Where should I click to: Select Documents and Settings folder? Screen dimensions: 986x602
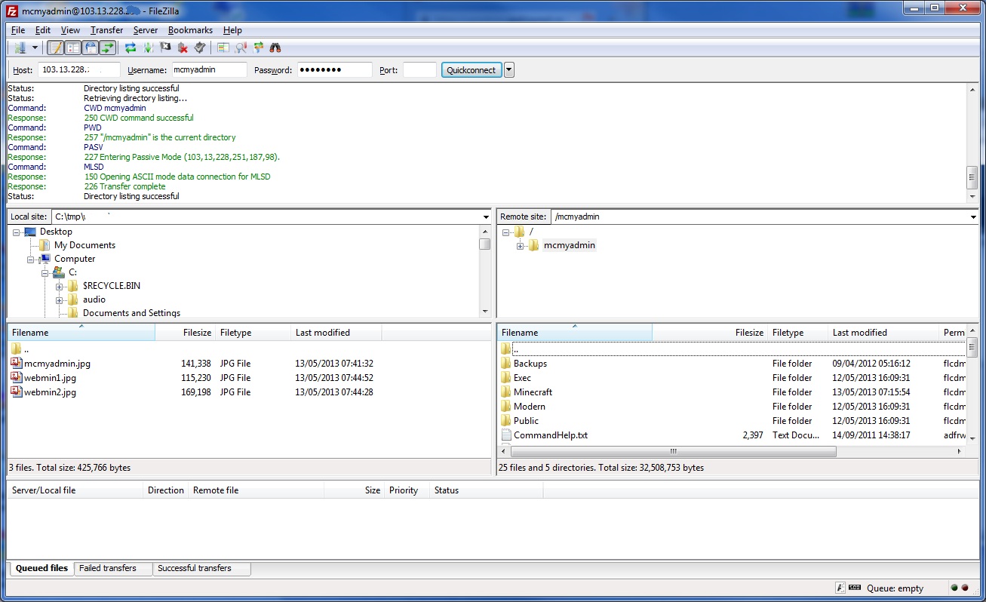pos(131,313)
